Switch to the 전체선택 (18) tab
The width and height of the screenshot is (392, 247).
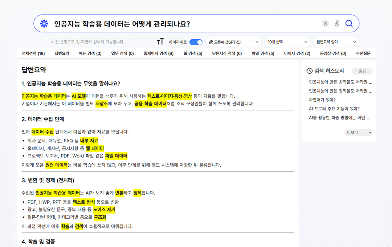[33, 53]
